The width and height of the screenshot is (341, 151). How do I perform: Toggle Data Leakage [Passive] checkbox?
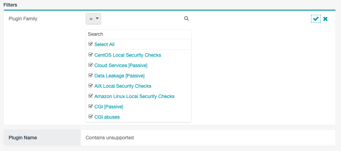pyautogui.click(x=90, y=76)
